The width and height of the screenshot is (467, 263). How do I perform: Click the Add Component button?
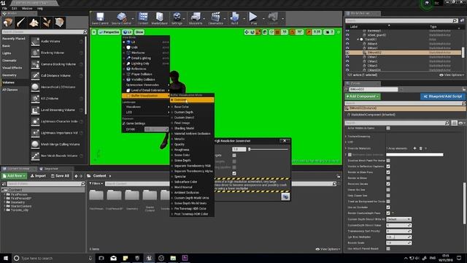363,96
